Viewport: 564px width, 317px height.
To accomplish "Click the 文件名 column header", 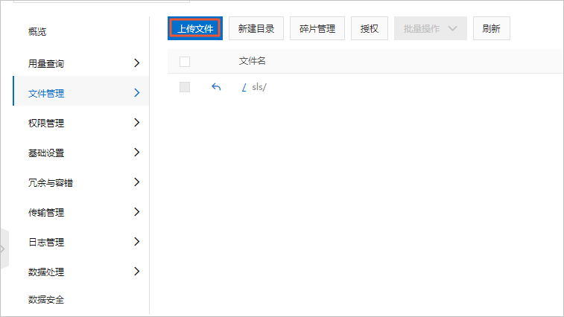I will [252, 61].
